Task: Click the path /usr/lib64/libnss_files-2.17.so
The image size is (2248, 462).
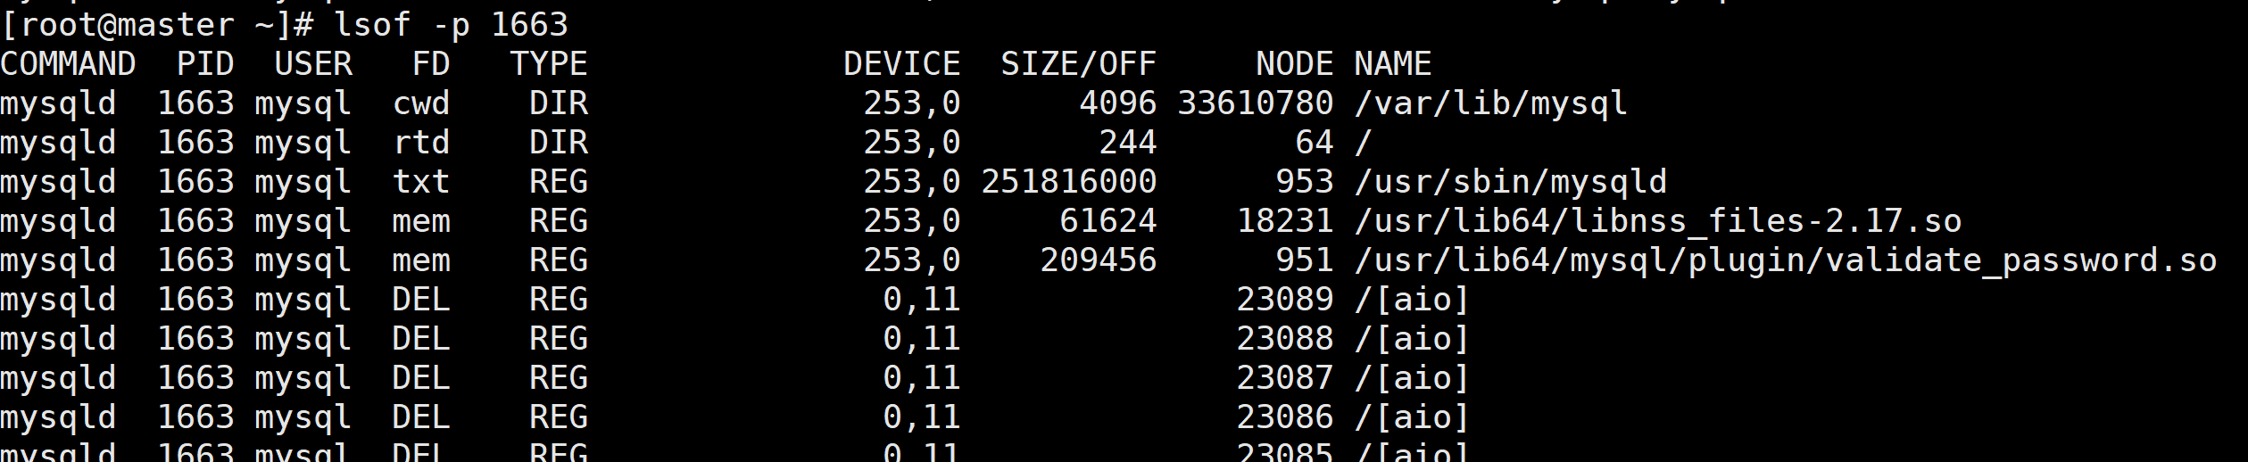Action: point(1657,221)
